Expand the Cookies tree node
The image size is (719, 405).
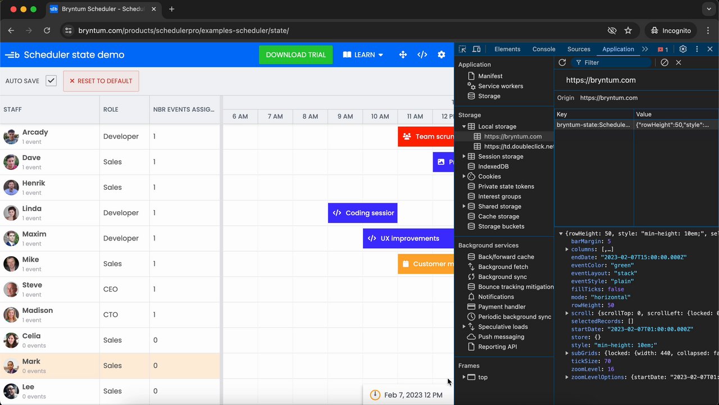point(464,176)
